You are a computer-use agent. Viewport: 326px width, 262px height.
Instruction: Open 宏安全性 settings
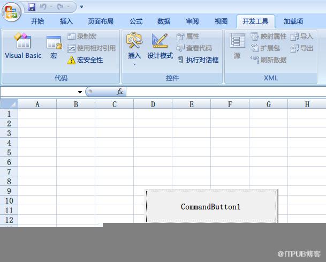coord(85,60)
